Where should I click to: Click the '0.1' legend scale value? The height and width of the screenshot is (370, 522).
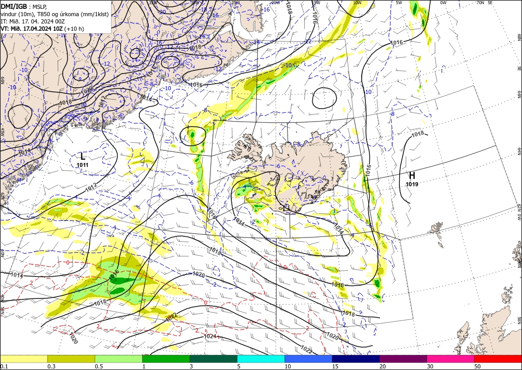pyautogui.click(x=3, y=366)
